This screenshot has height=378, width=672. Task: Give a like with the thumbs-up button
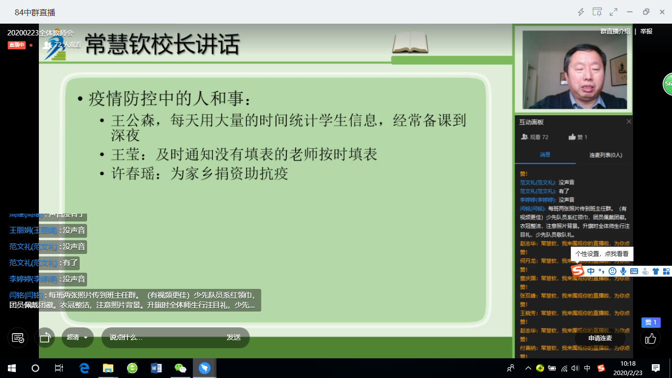[650, 339]
